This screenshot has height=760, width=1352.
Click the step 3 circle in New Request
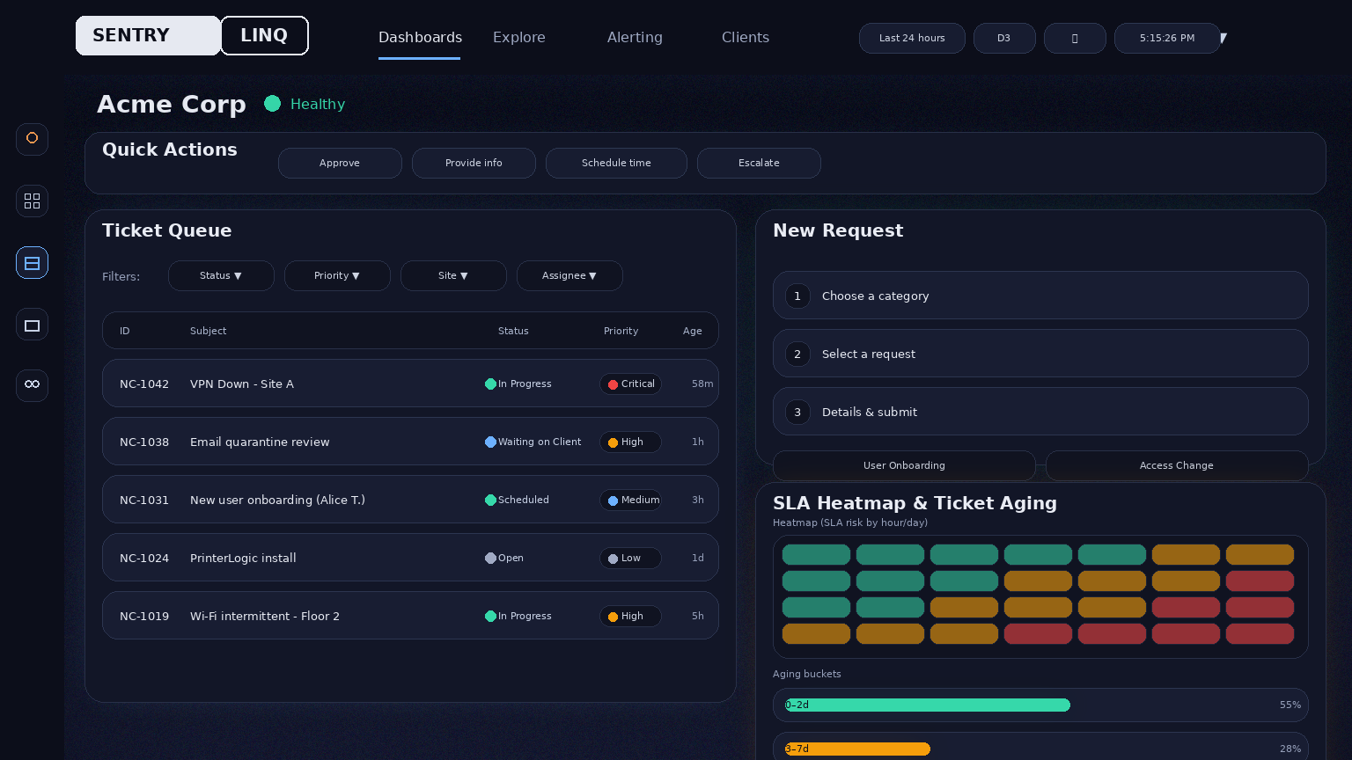[x=797, y=412]
